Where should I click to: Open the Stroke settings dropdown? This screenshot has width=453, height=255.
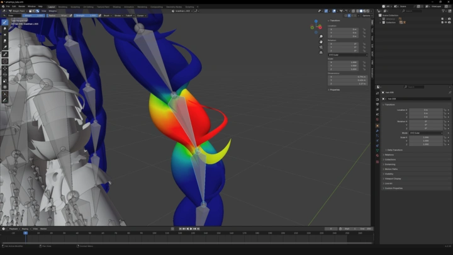[x=118, y=16]
